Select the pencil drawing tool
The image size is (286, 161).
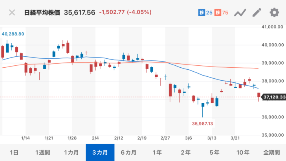coord(257,13)
